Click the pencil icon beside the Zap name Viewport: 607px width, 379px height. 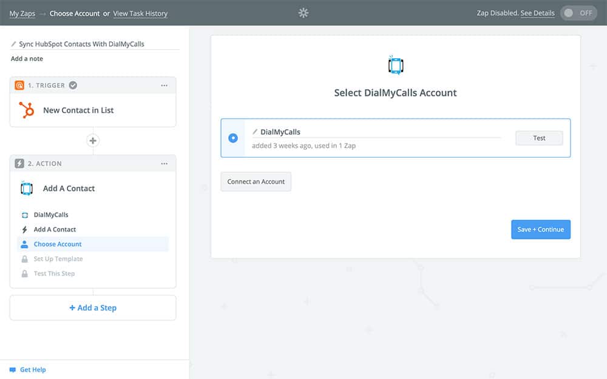pyautogui.click(x=14, y=44)
